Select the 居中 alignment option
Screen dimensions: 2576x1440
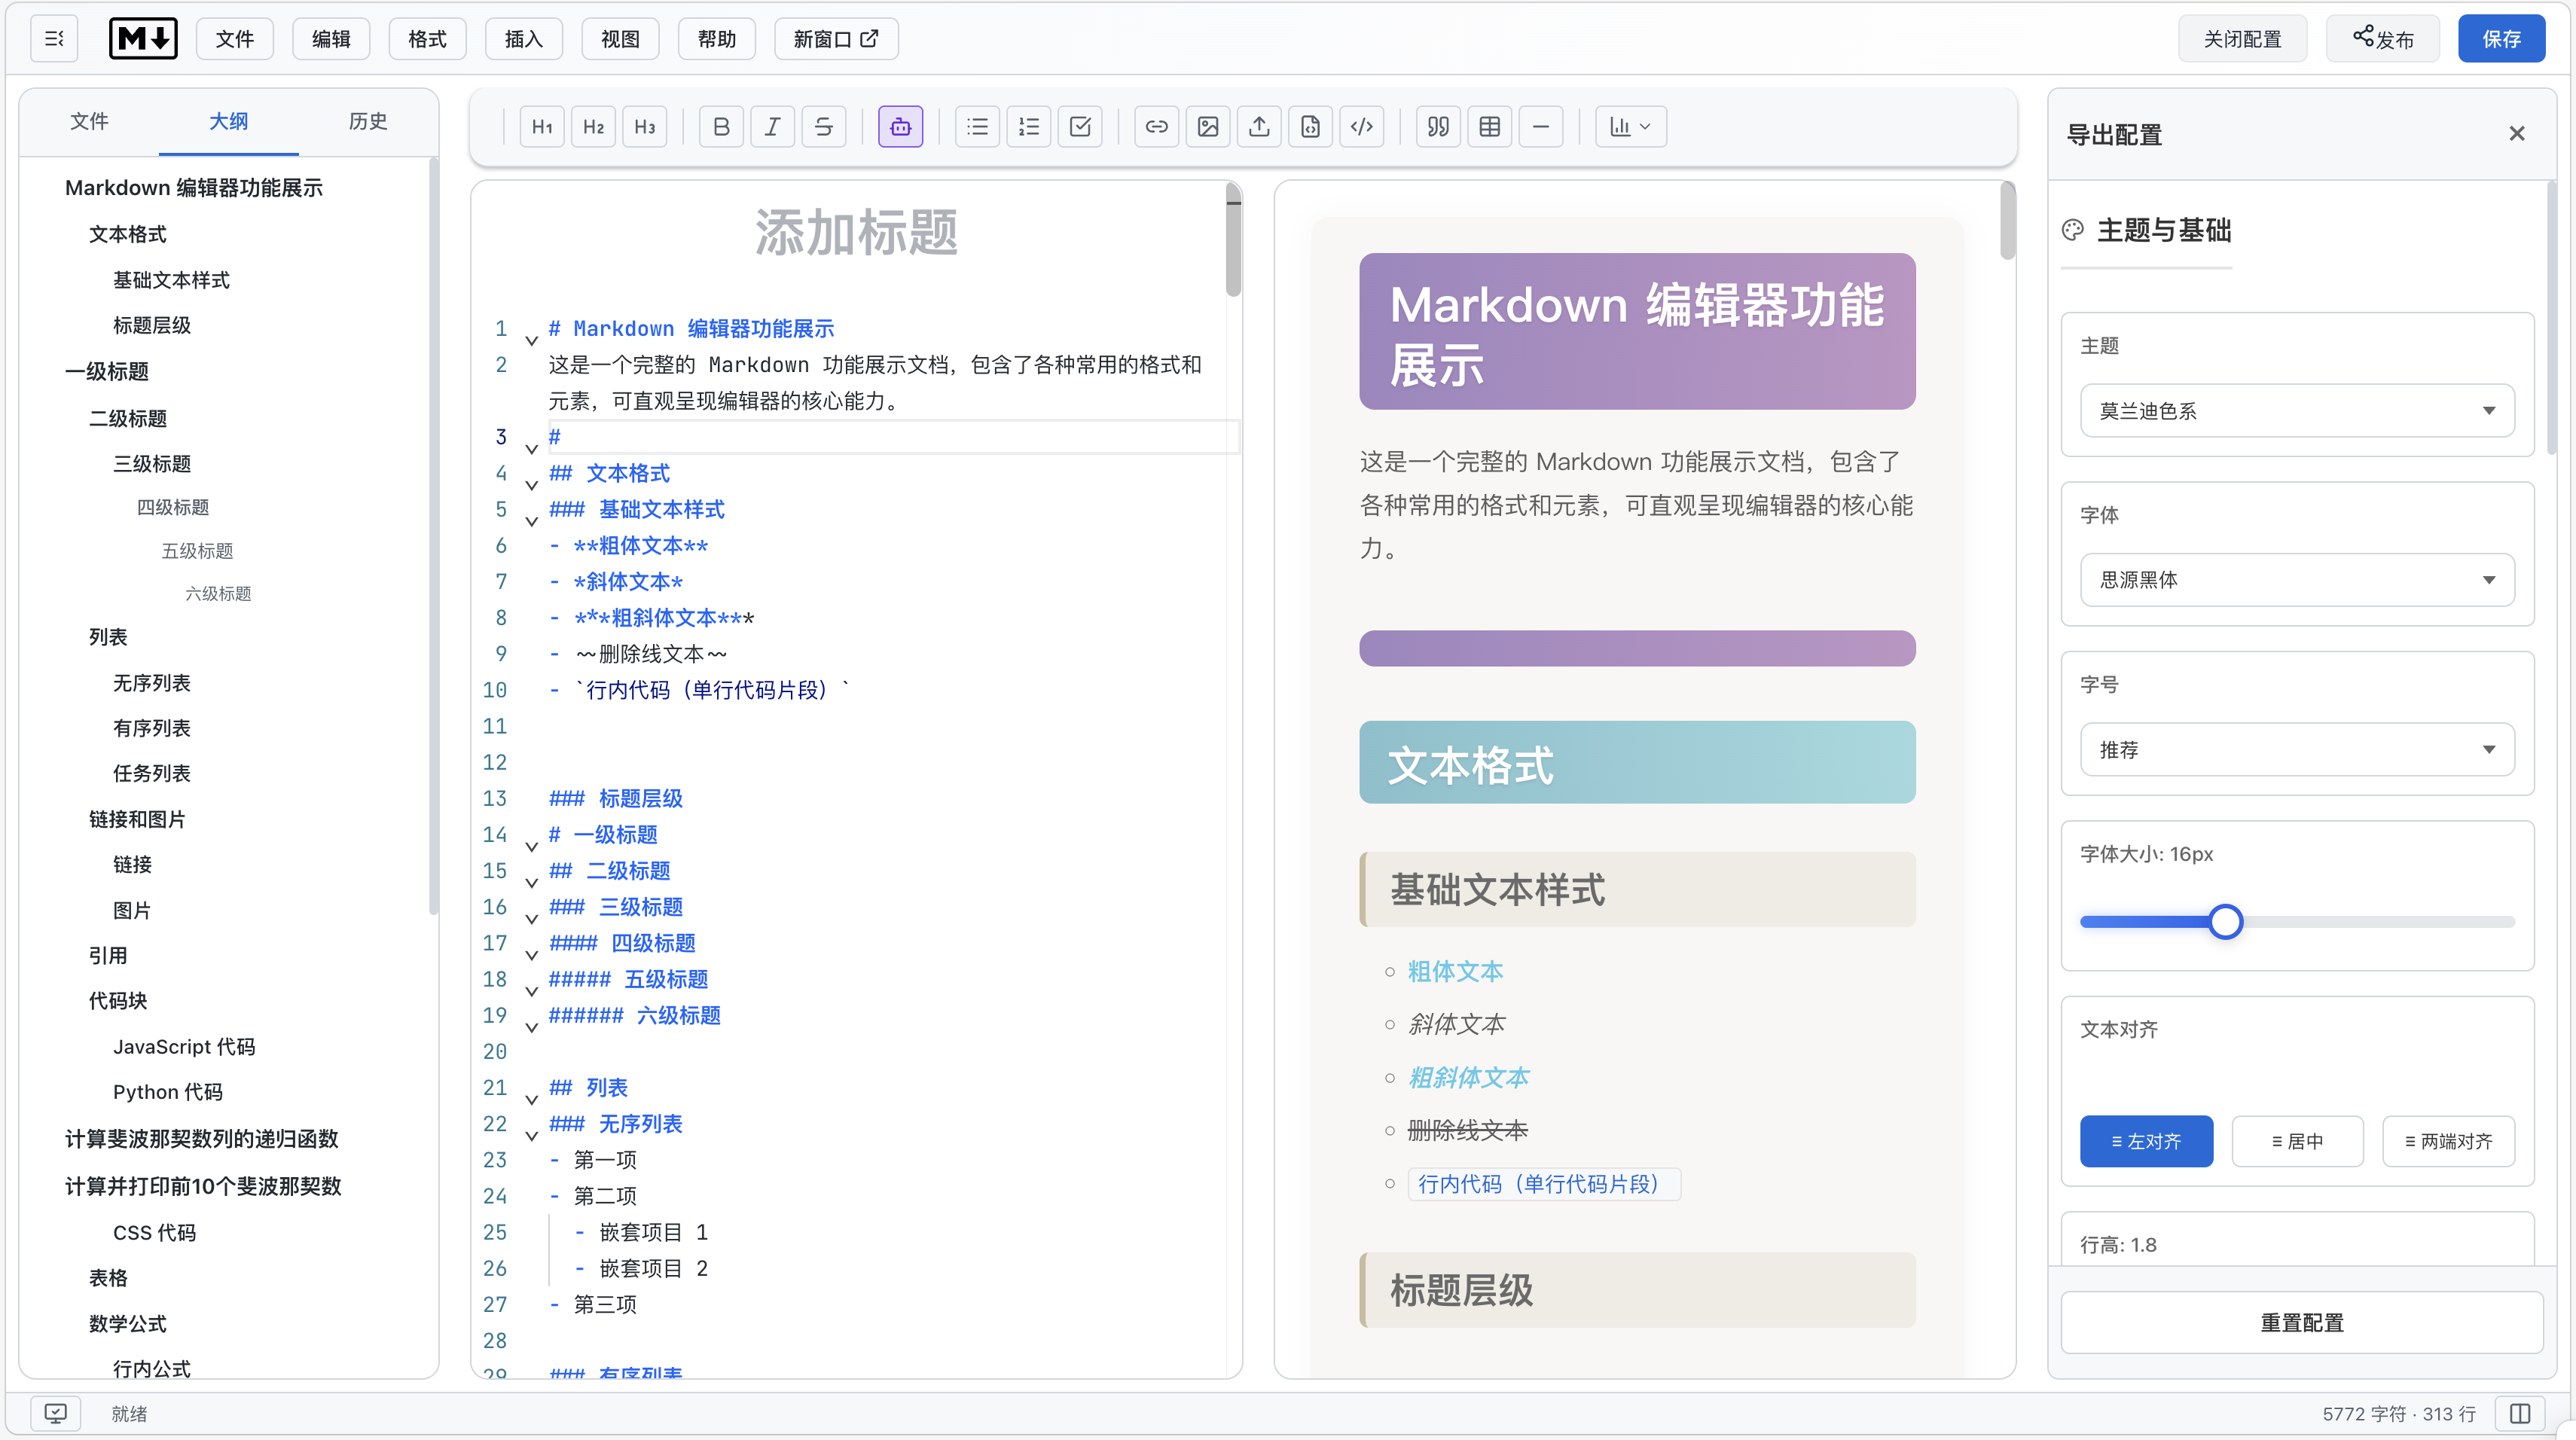[x=2297, y=1141]
